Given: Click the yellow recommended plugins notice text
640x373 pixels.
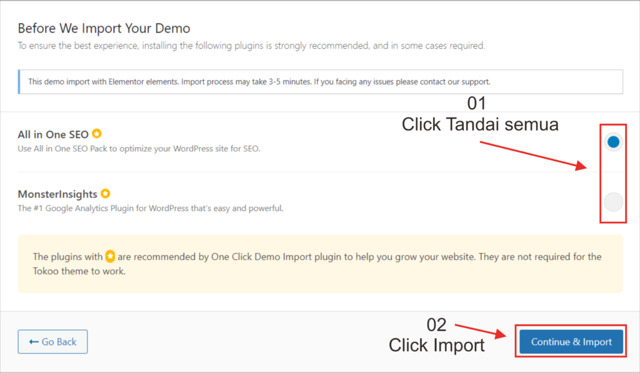Looking at the screenshot, I should [317, 264].
